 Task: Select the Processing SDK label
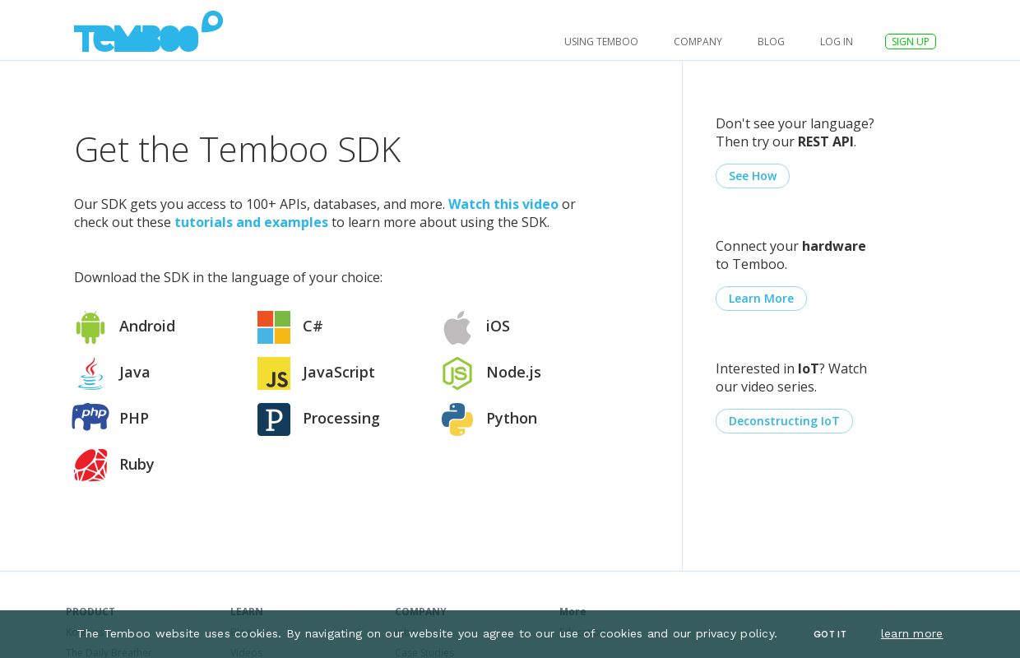click(341, 418)
